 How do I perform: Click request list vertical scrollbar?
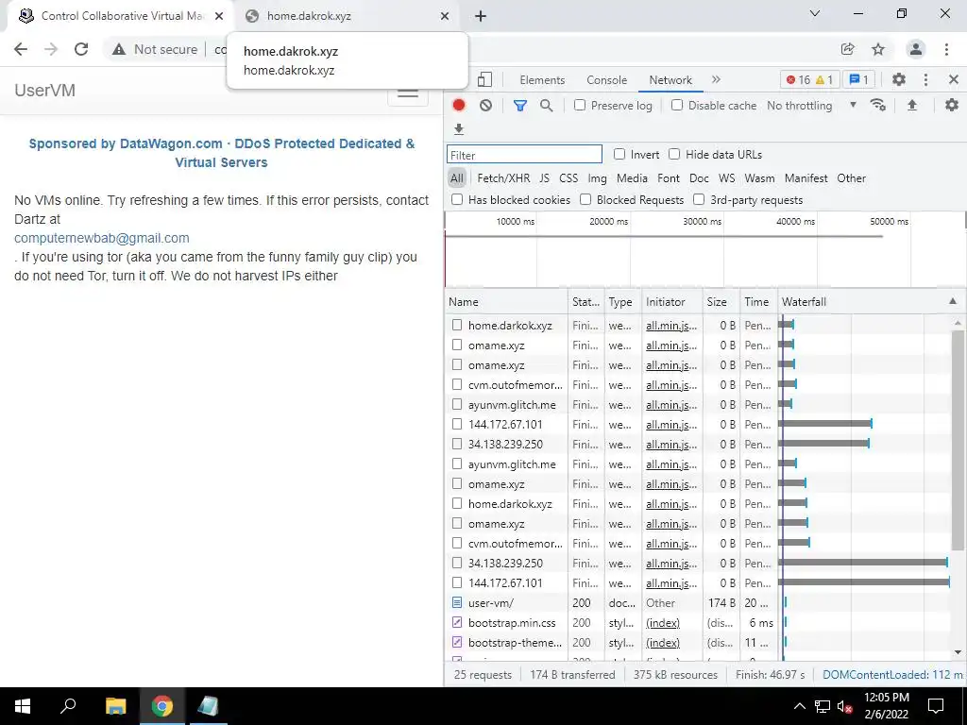pos(958,441)
